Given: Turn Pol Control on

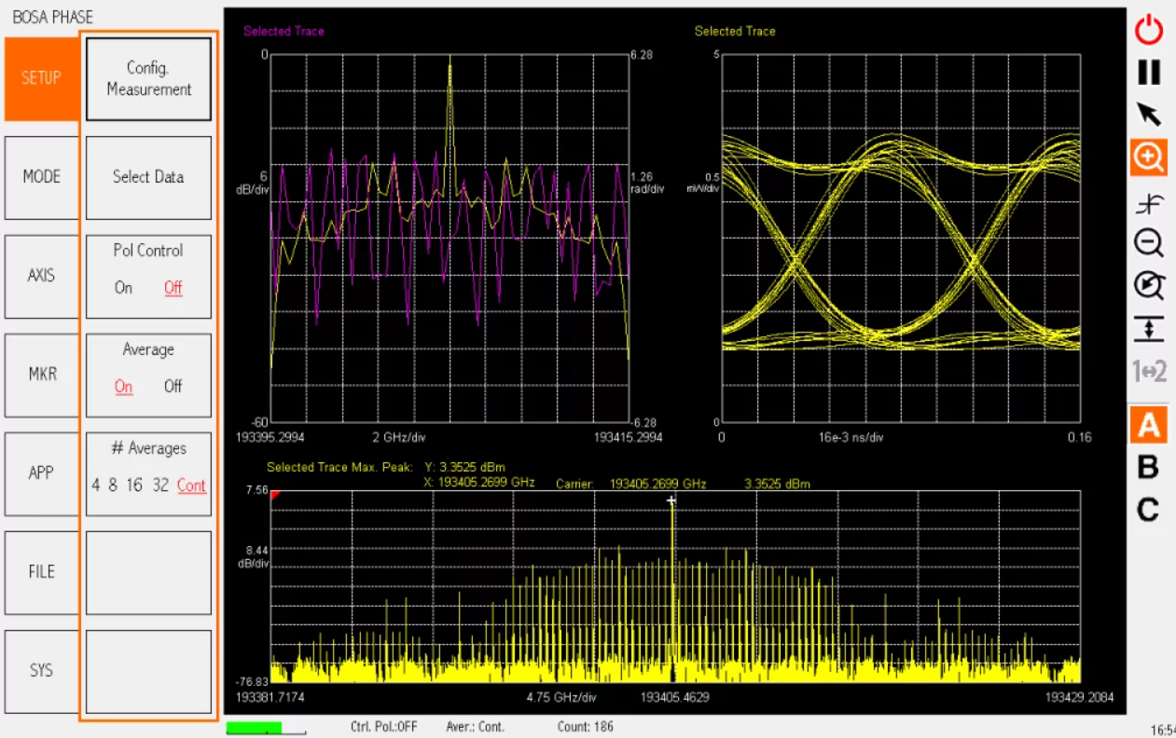Looking at the screenshot, I should pos(123,288).
